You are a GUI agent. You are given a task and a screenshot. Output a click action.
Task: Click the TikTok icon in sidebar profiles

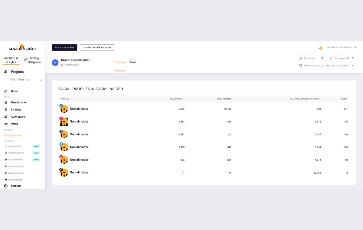[6, 173]
